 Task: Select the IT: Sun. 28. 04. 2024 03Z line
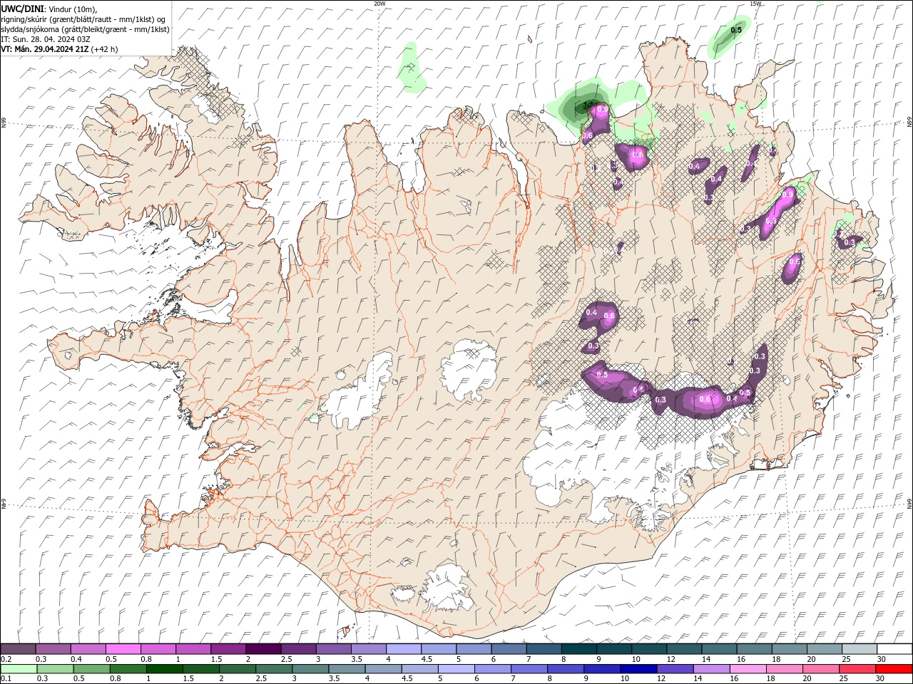pos(46,39)
